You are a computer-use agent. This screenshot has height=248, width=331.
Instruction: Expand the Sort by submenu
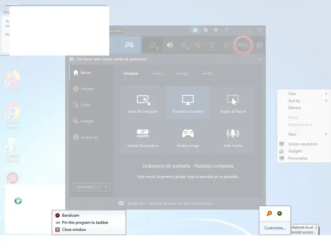point(304,101)
